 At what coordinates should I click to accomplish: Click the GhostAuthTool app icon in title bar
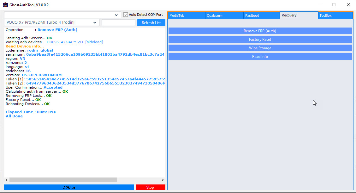pyautogui.click(x=5, y=5)
